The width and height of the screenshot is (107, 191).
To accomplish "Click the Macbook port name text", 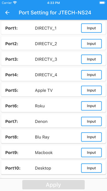I will (x=44, y=153).
